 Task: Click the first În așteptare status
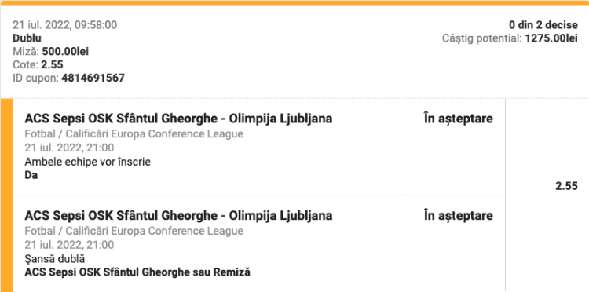[459, 119]
